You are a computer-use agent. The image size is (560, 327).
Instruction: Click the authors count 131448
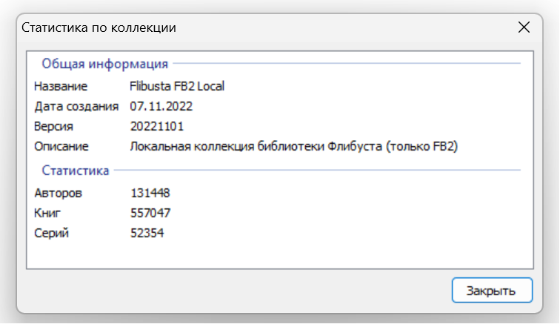150,193
